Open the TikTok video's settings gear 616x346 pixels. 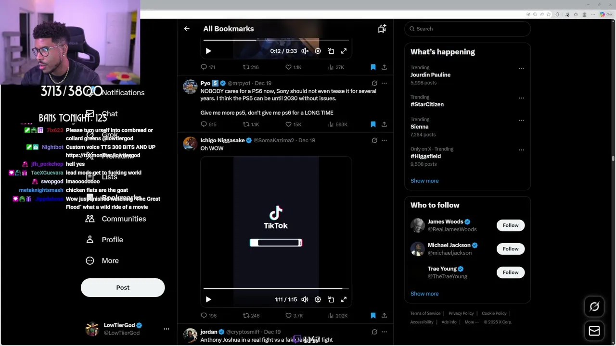(x=318, y=299)
